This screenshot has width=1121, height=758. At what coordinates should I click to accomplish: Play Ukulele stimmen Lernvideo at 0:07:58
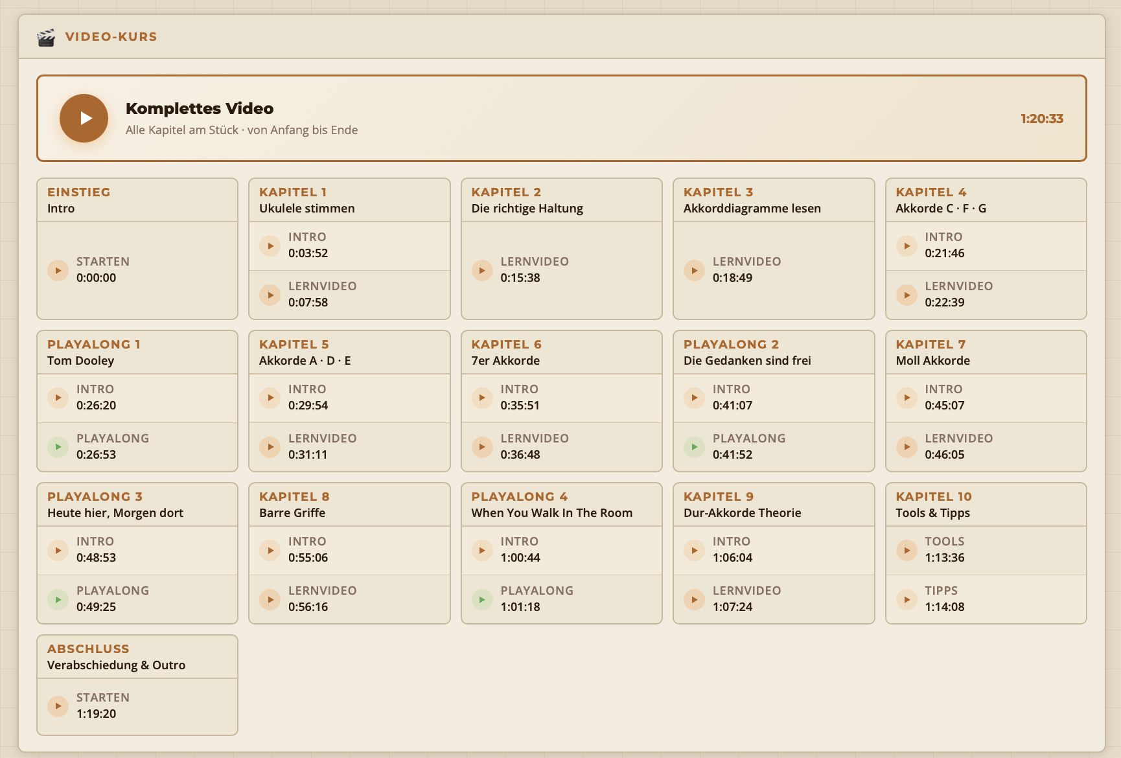(270, 295)
